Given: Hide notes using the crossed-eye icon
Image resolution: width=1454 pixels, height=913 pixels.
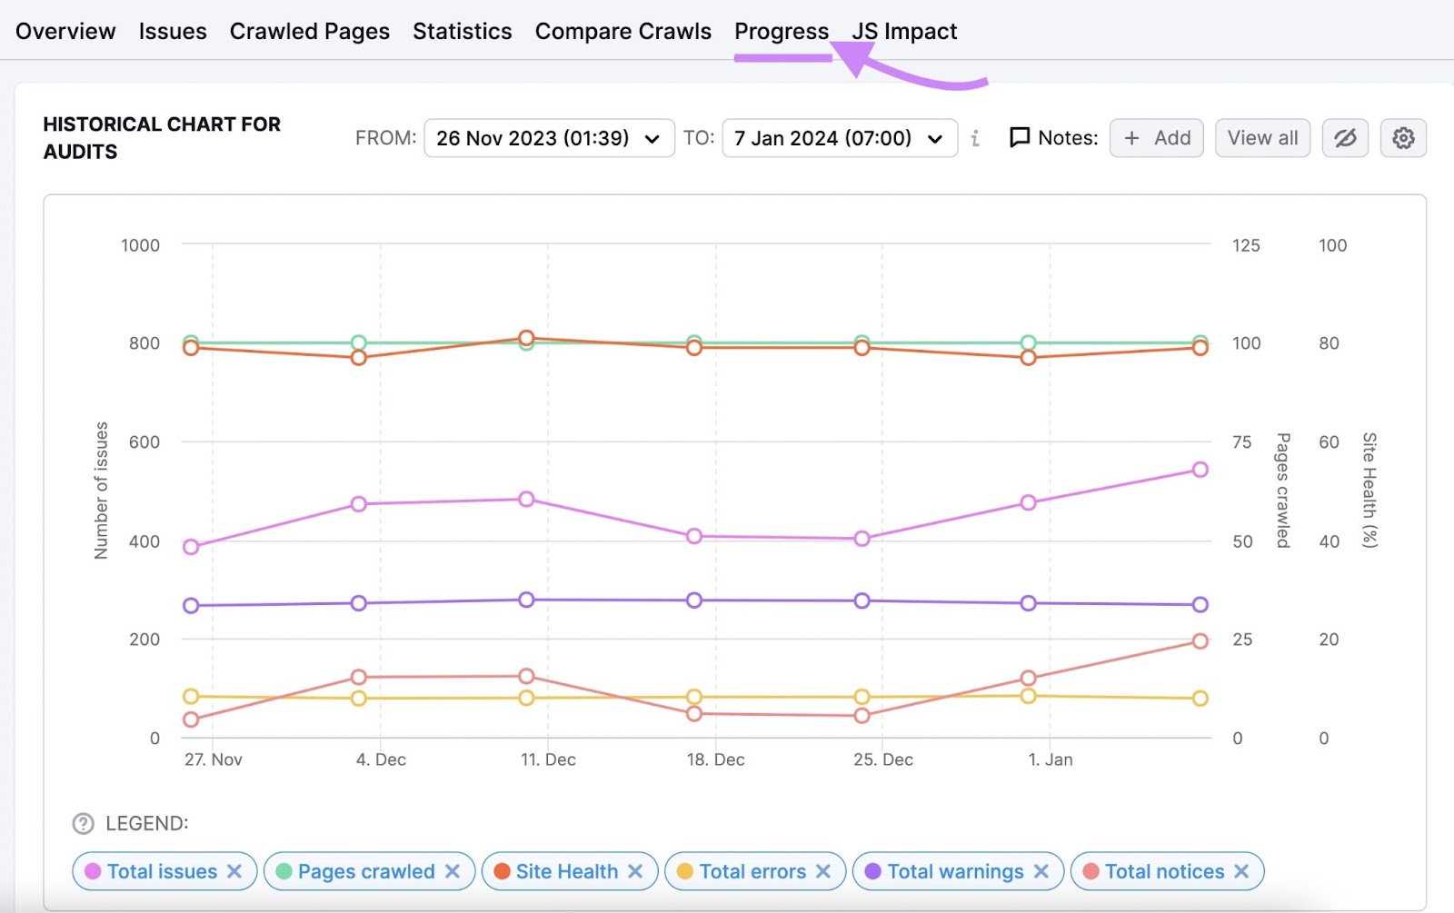Looking at the screenshot, I should coord(1345,138).
